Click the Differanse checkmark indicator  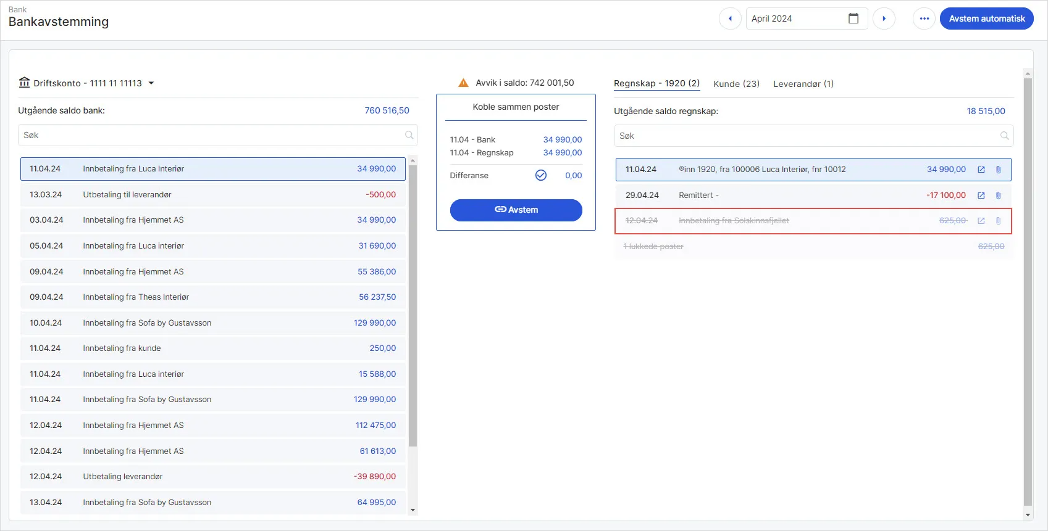[x=541, y=175]
